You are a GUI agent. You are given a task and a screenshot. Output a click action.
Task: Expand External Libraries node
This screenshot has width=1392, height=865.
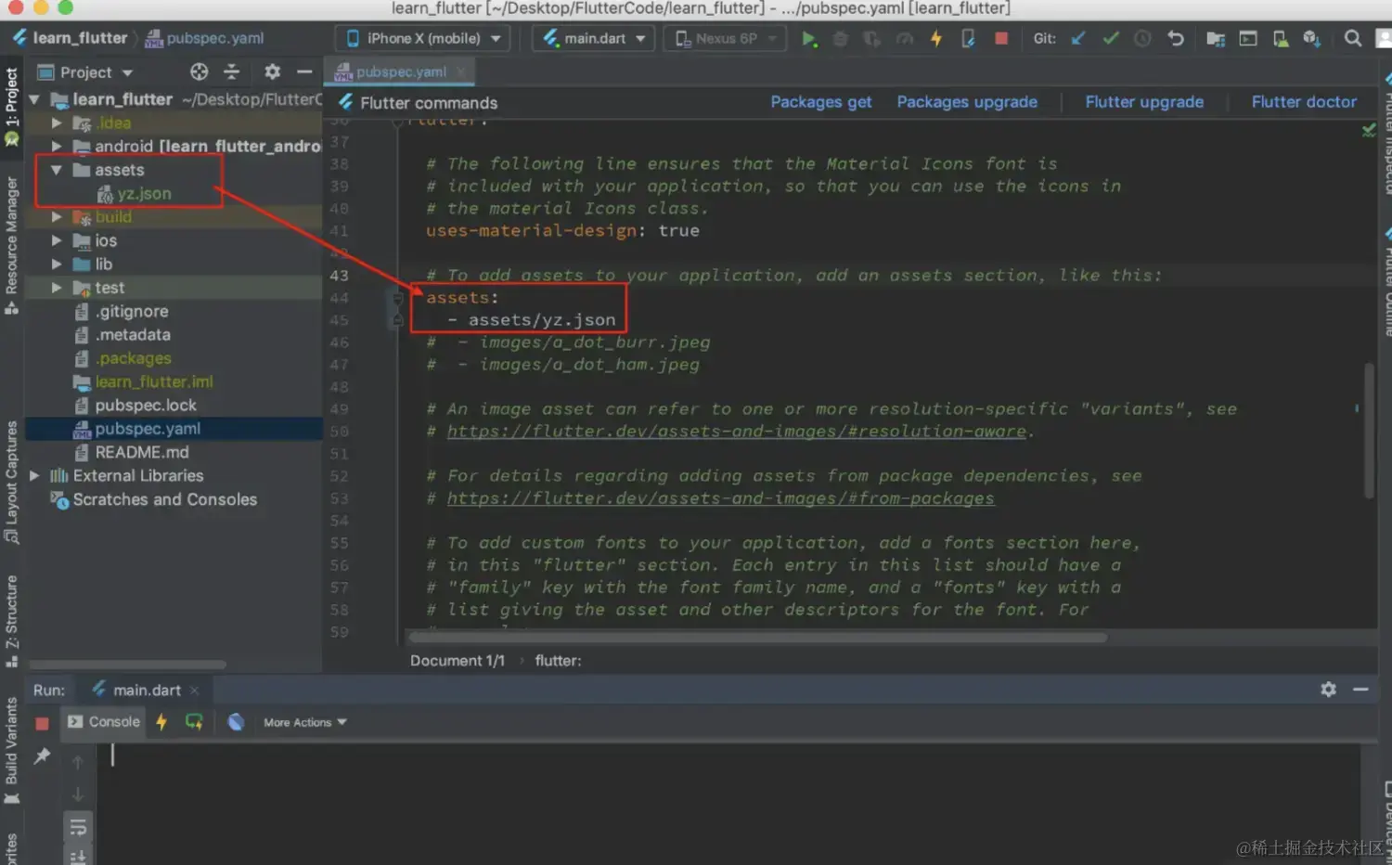(x=34, y=475)
